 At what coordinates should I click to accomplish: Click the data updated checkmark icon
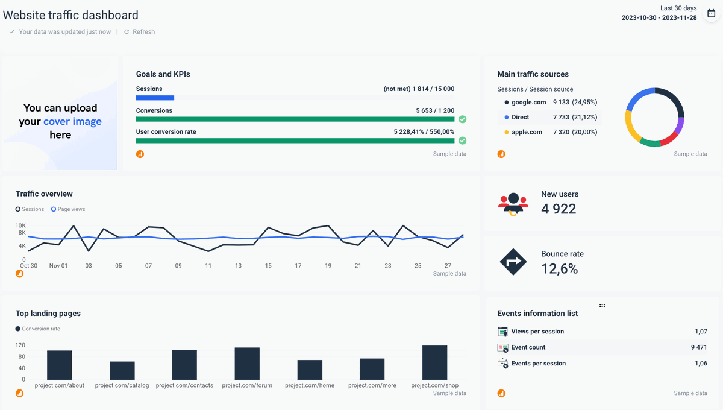12,32
